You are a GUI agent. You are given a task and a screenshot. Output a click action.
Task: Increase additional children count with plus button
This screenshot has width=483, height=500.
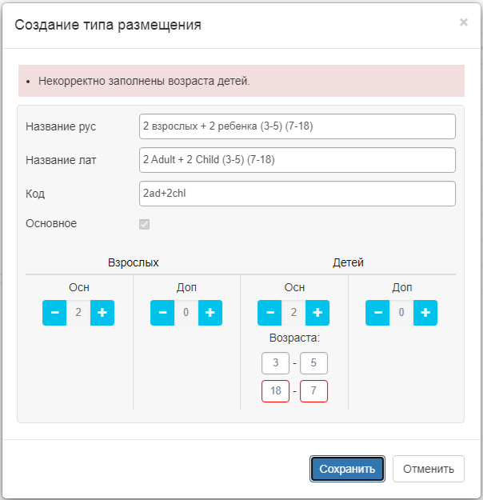[425, 313]
